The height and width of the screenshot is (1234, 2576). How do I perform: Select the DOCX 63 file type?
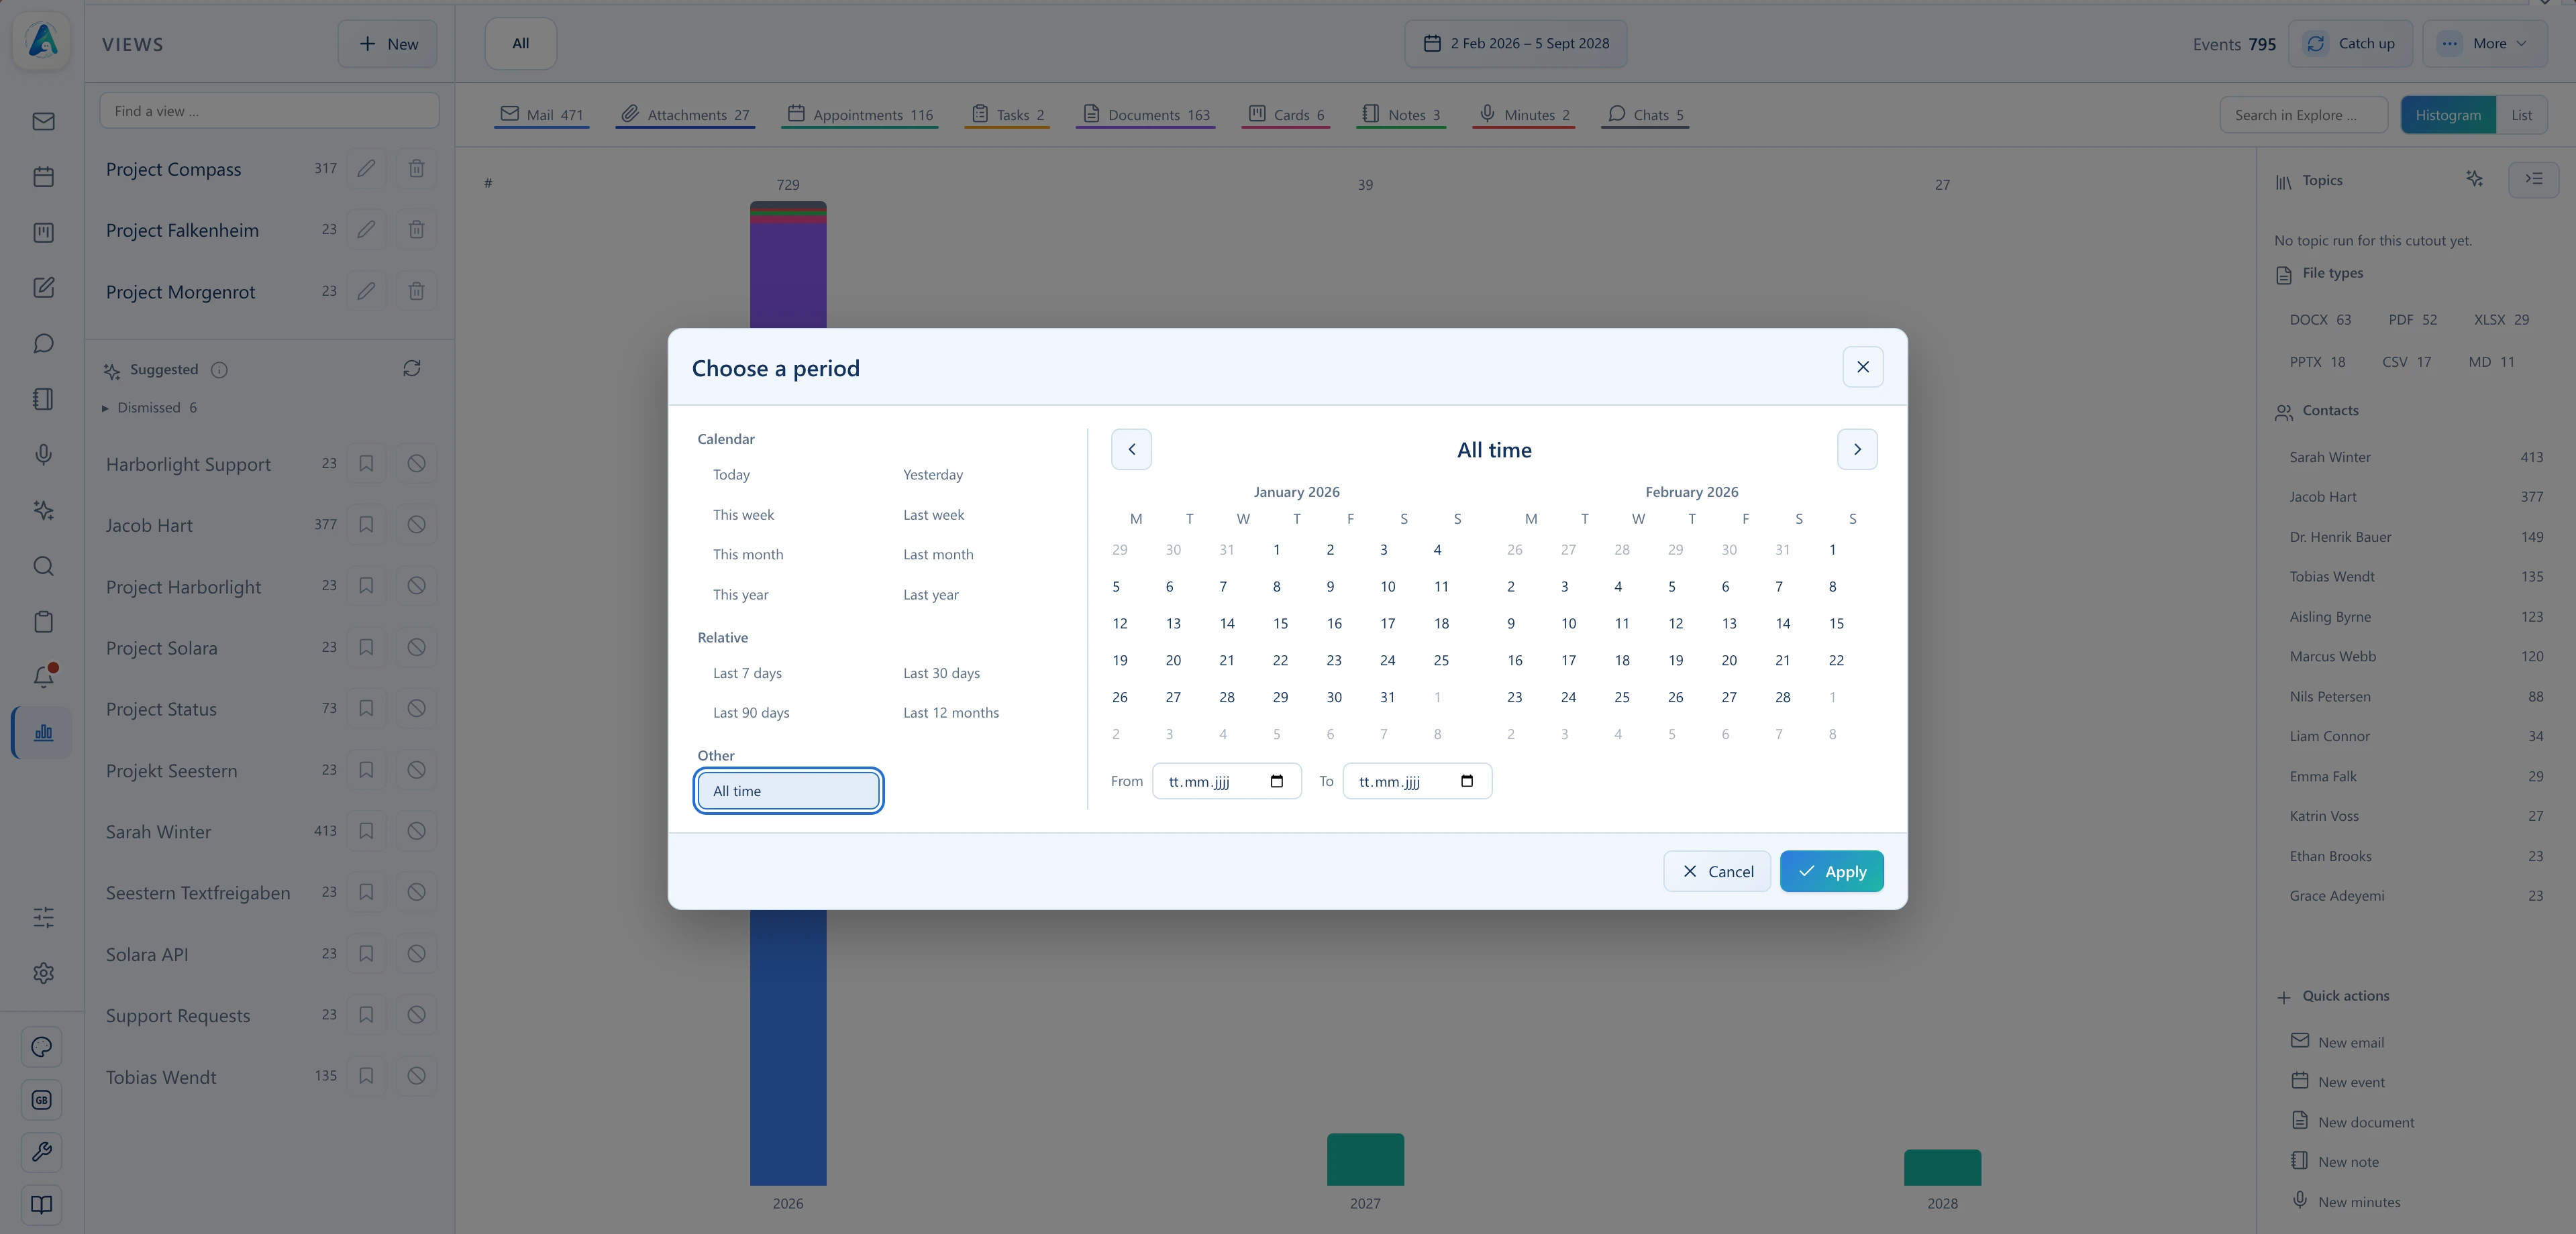coord(2320,320)
